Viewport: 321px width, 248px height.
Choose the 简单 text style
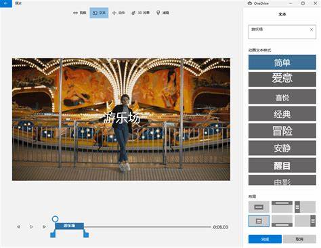pyautogui.click(x=282, y=62)
